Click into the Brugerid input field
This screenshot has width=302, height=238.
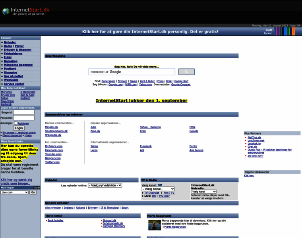point(24,112)
